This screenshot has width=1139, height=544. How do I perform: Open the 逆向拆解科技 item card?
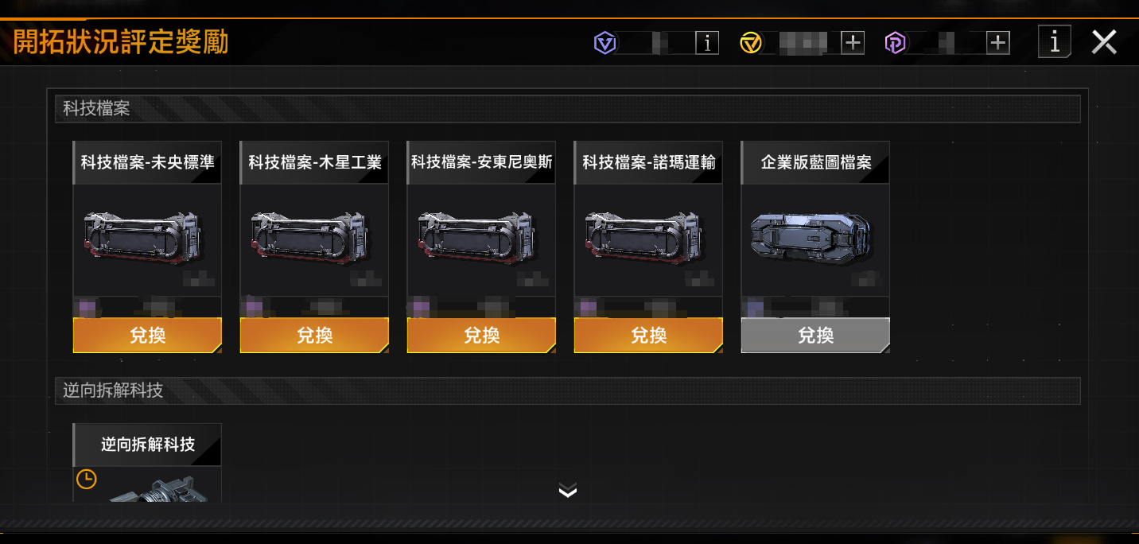[x=147, y=462]
